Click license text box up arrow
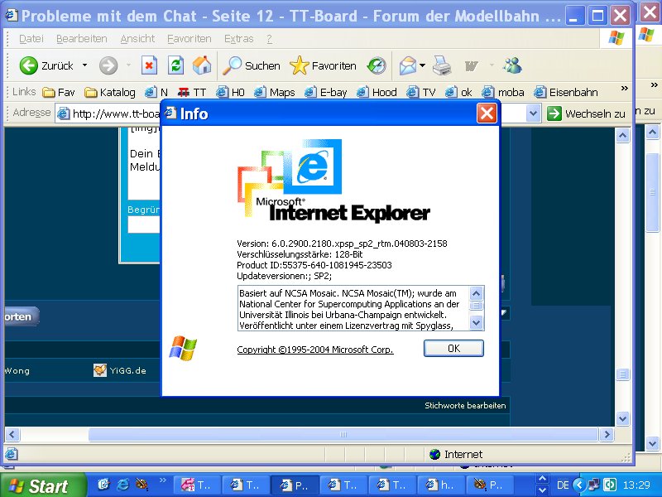 coord(477,293)
